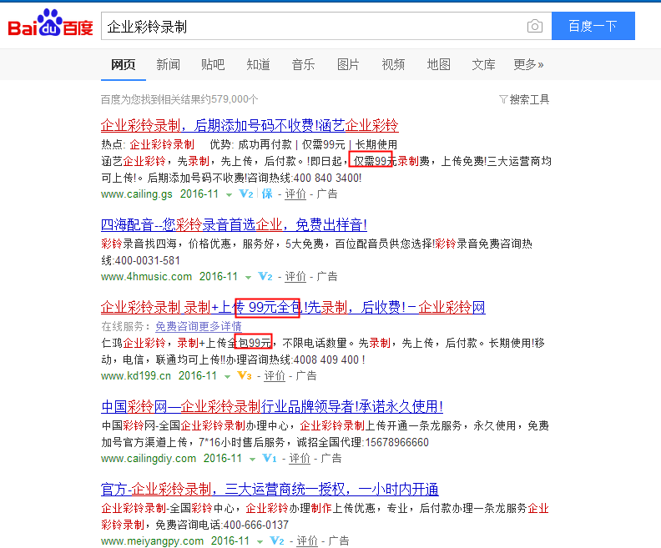The width and height of the screenshot is (661, 548).
Task: Click the funnel icon beside 搜索工具
Action: click(503, 99)
